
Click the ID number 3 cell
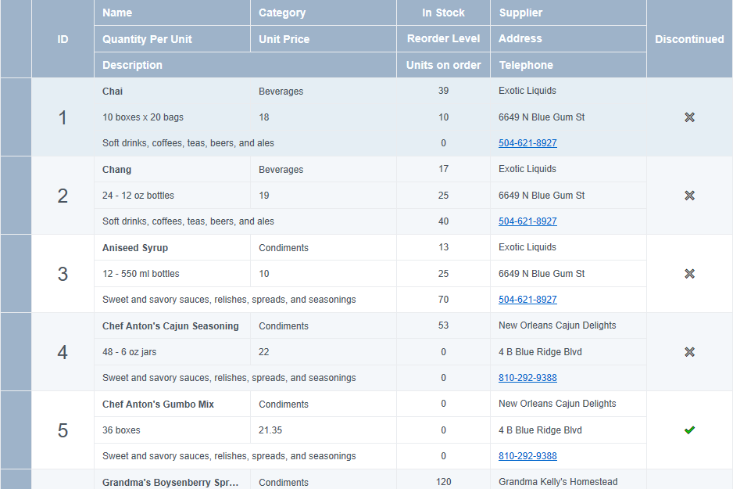tap(63, 273)
